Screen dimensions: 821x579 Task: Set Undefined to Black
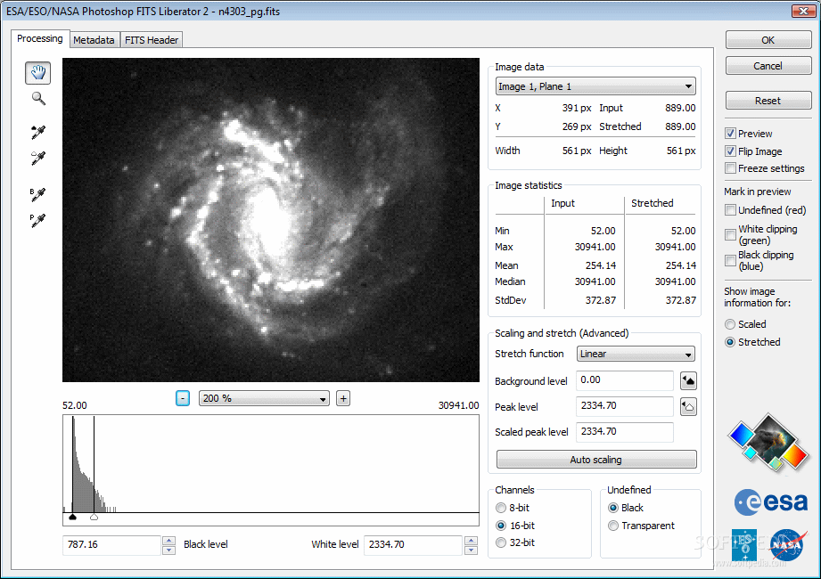point(613,508)
